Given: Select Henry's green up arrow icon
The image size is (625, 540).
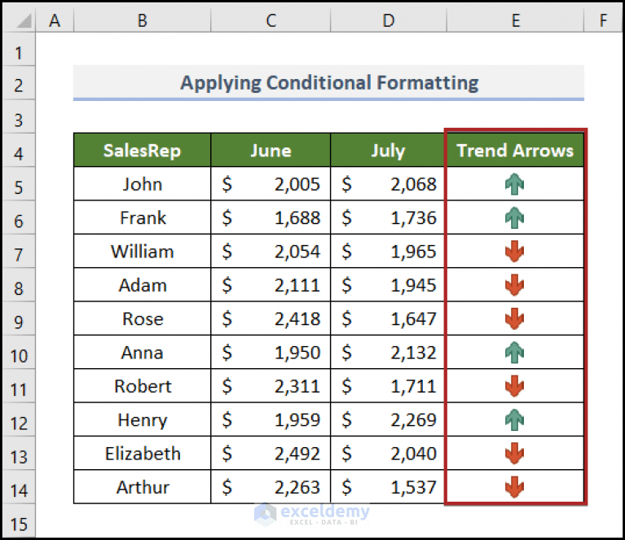Looking at the screenshot, I should click(x=514, y=419).
